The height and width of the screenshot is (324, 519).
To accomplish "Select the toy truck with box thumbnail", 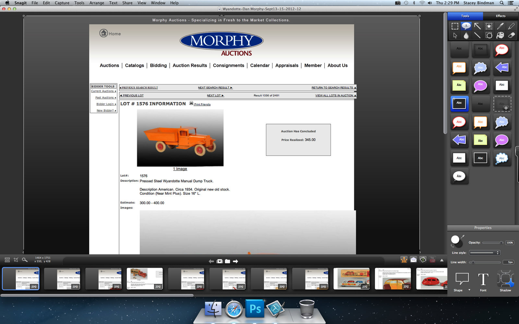I will pos(145,279).
